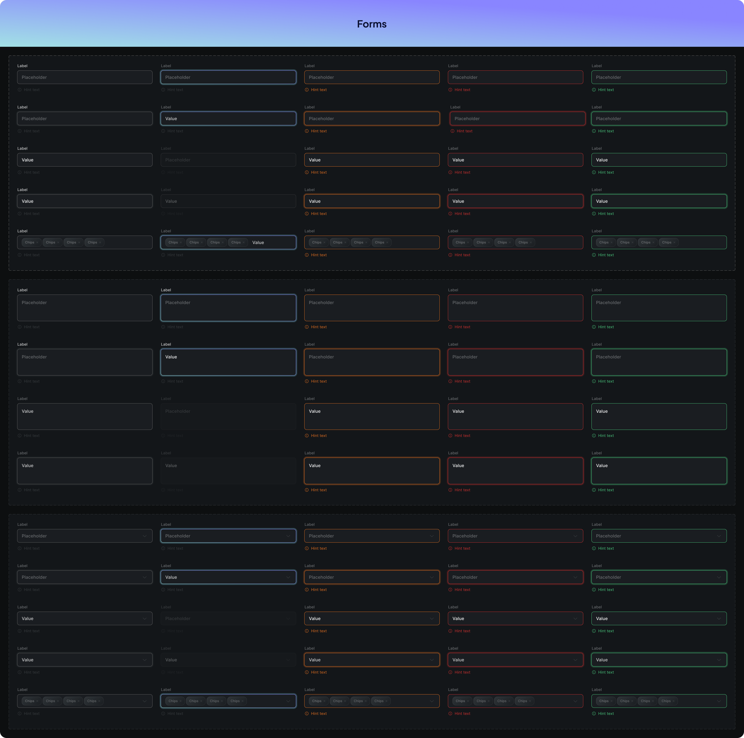This screenshot has width=744, height=738.
Task: Click chevron of disabled dropdown showing Value
Action: (288, 660)
